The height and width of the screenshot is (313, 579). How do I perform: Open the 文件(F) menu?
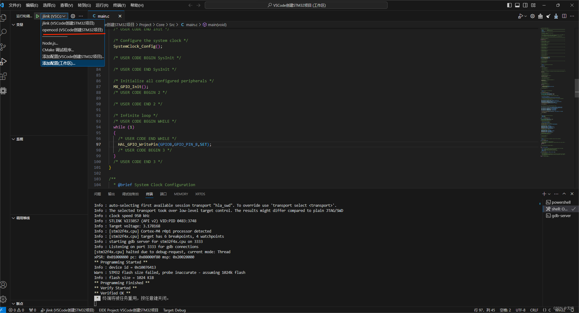15,5
